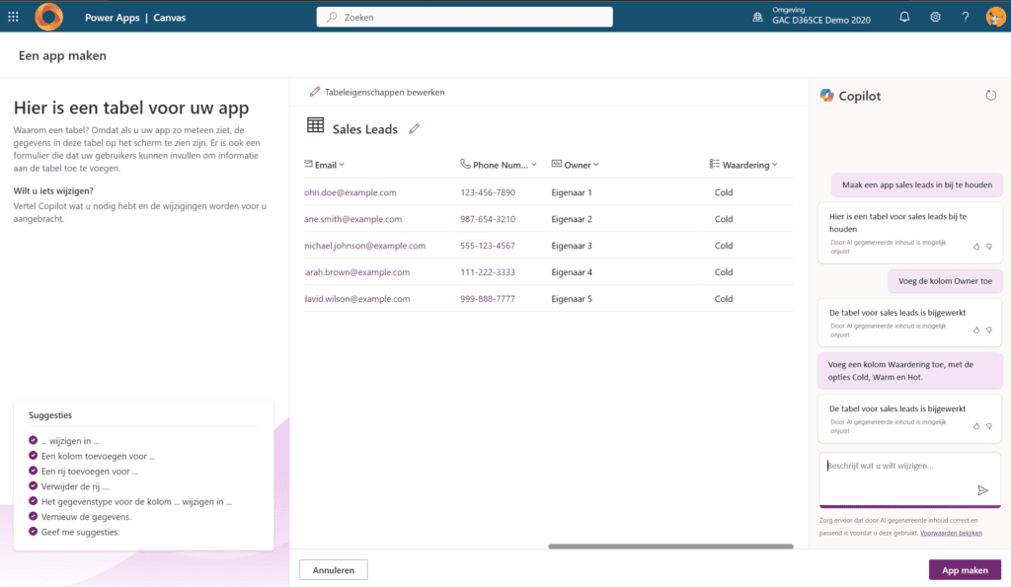The image size is (1011, 587).
Task: Click the Copilot logo icon
Action: [x=826, y=96]
